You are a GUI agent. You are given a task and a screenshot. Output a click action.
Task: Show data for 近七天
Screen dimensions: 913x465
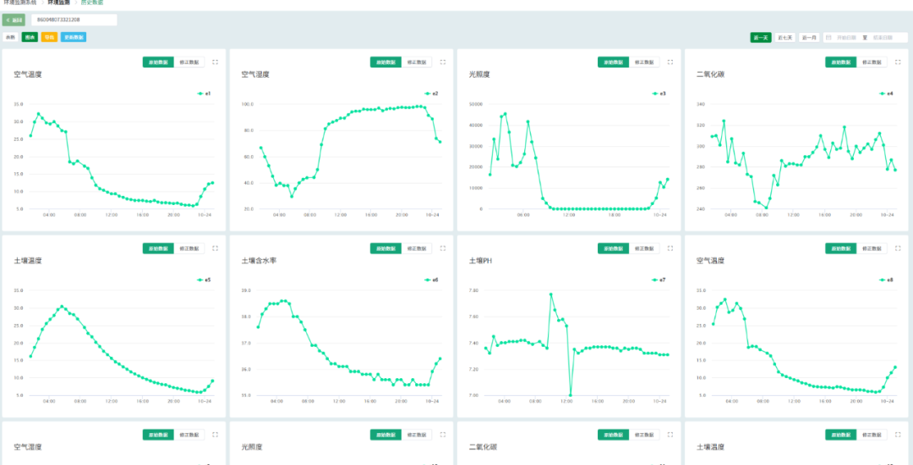coord(785,37)
